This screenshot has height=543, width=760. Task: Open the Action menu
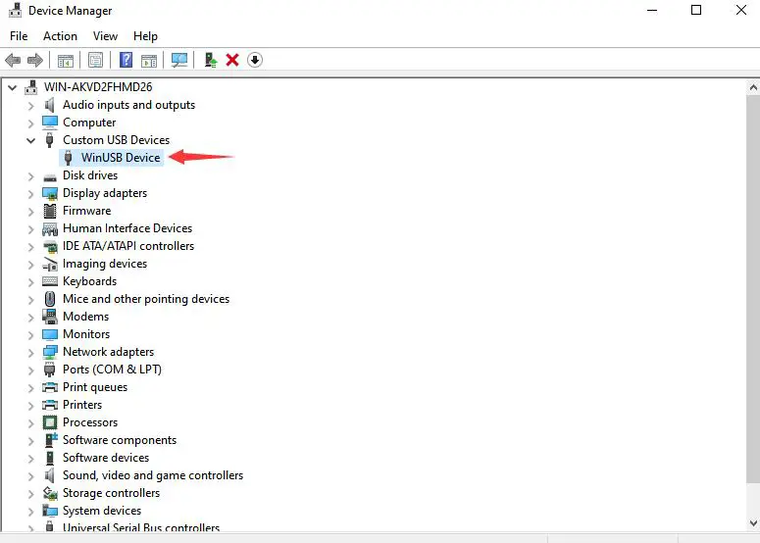(60, 36)
